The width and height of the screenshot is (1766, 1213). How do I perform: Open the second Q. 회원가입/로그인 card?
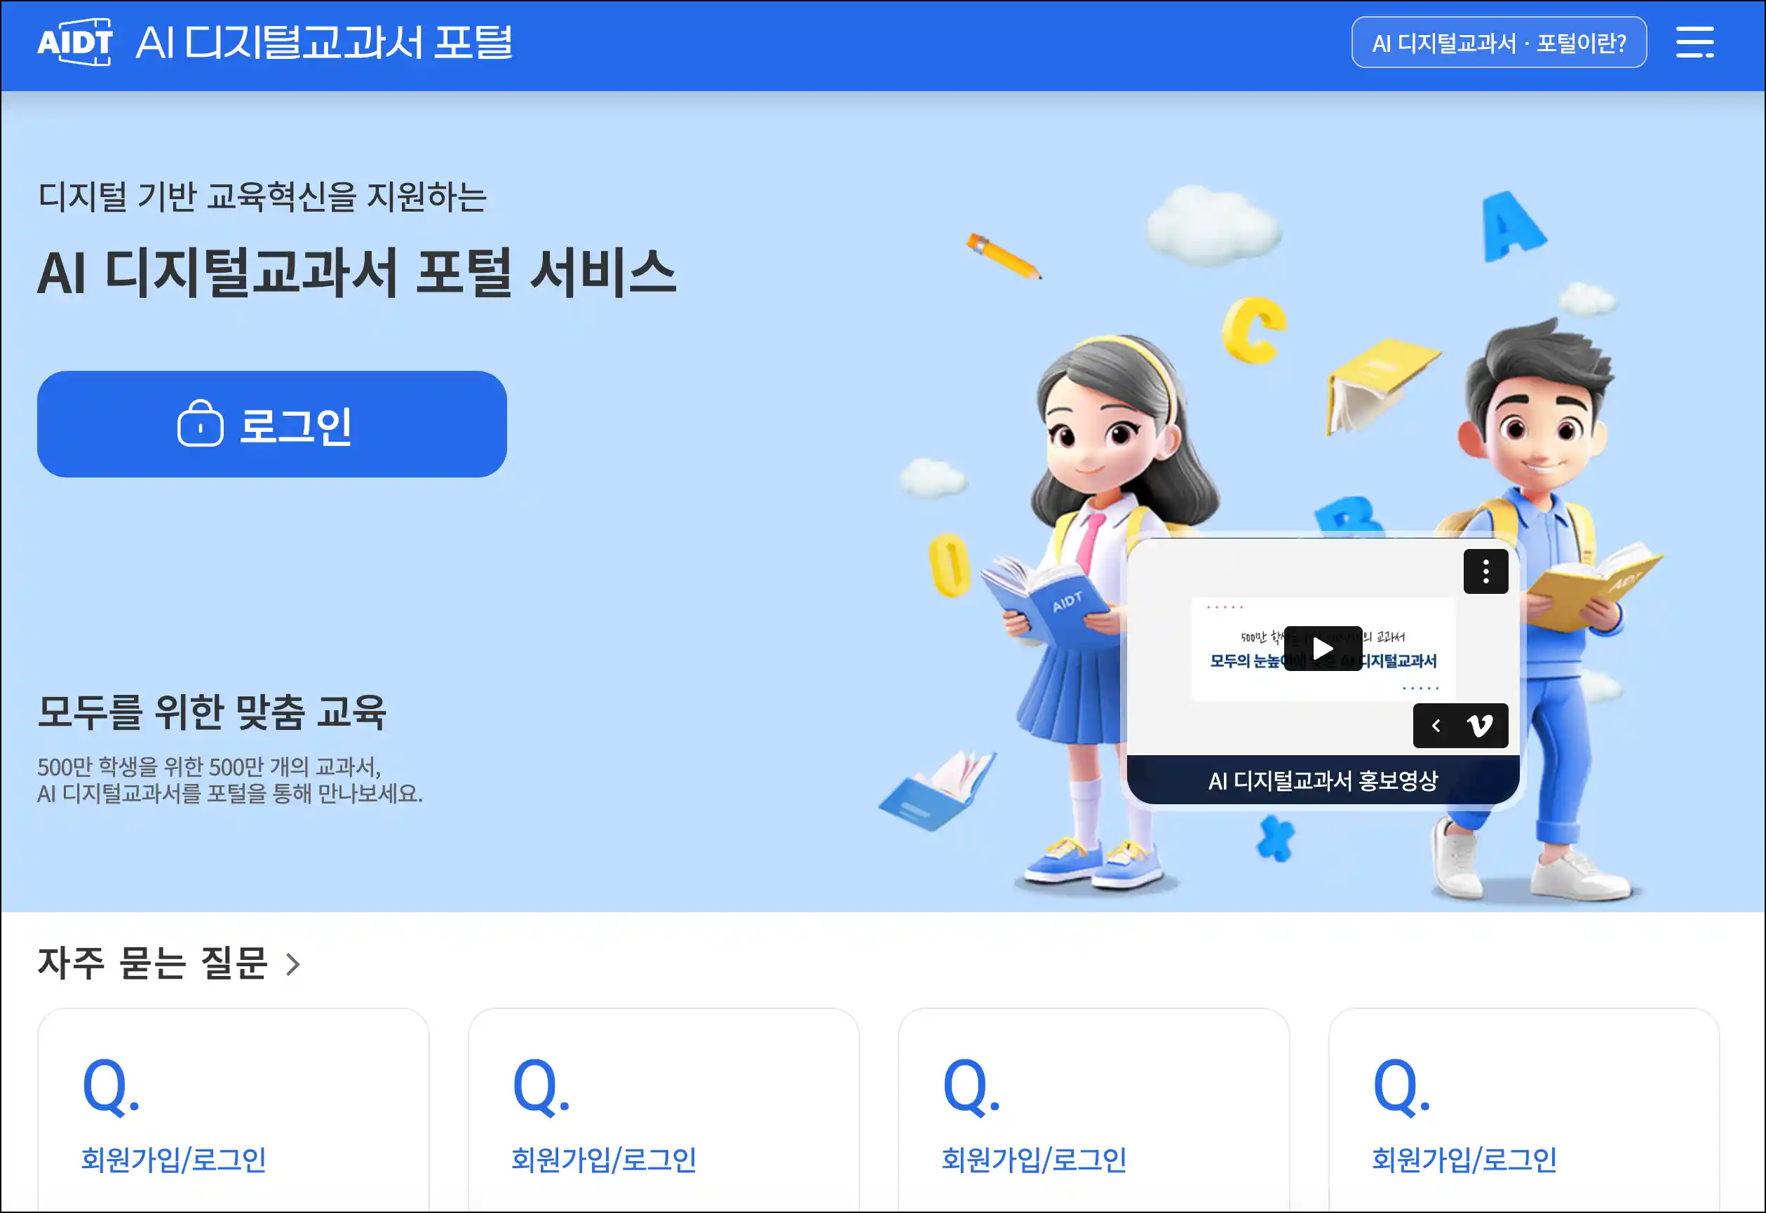(663, 1110)
